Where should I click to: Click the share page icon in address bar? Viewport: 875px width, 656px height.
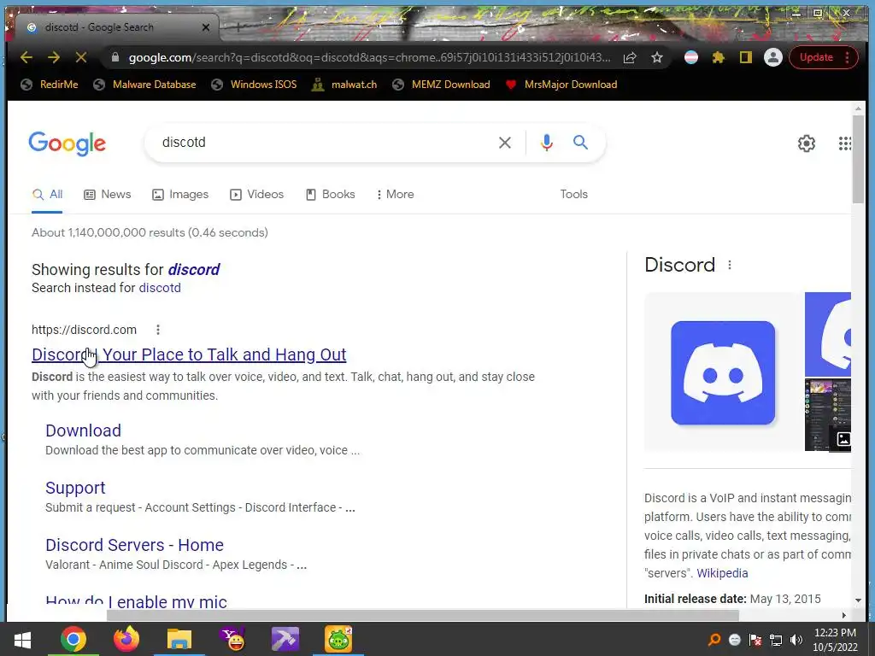630,57
